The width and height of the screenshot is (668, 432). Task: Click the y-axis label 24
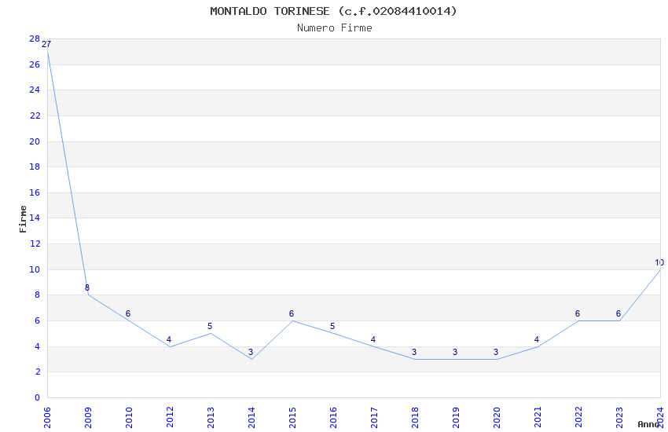tap(35, 90)
